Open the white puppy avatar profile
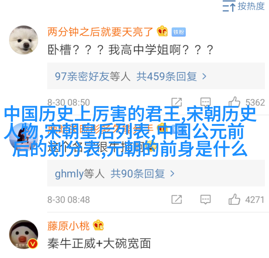Viewport: 269px width, 258px height. [x=24, y=40]
